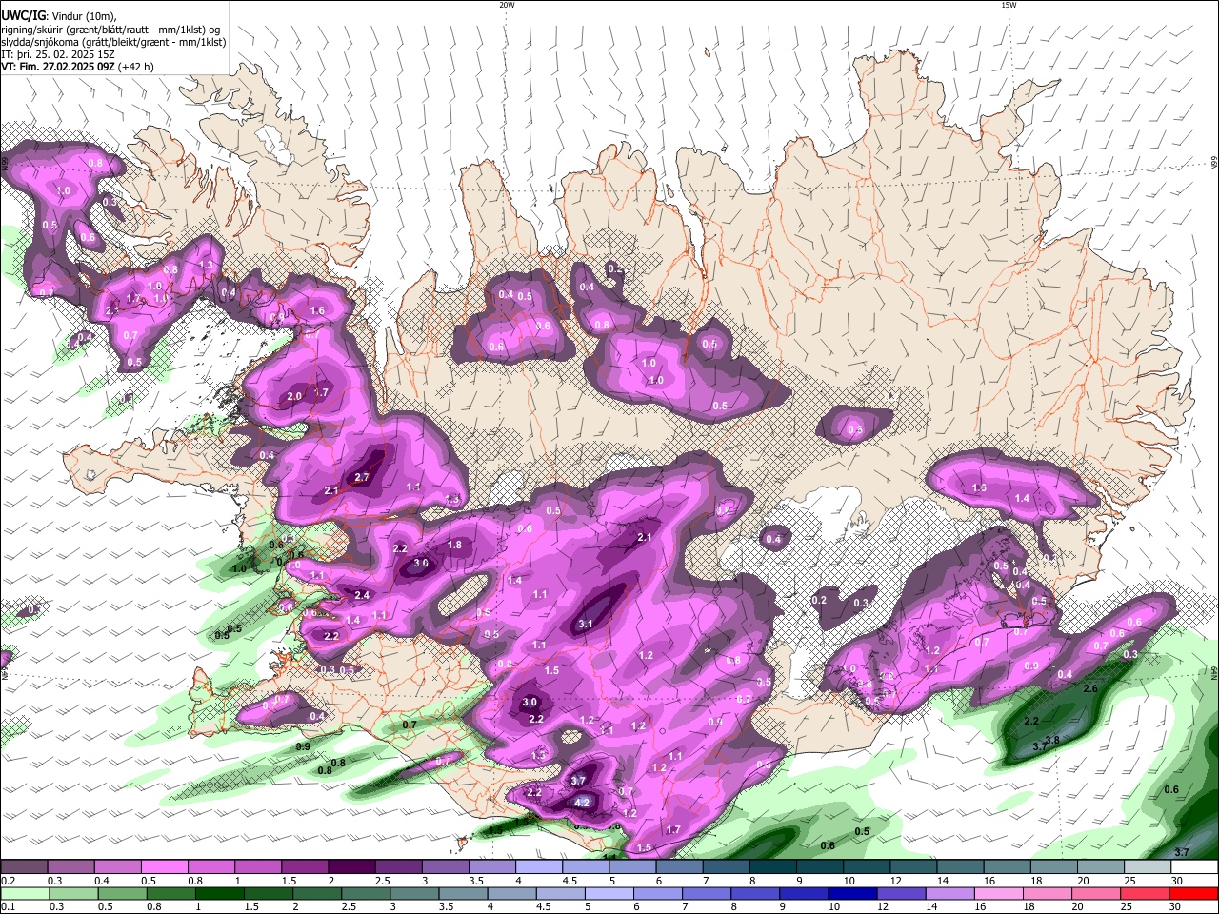Screen dimensions: 1219x914
Task: Pick the white 30 swatch in snow scale
Action: (x=1195, y=866)
